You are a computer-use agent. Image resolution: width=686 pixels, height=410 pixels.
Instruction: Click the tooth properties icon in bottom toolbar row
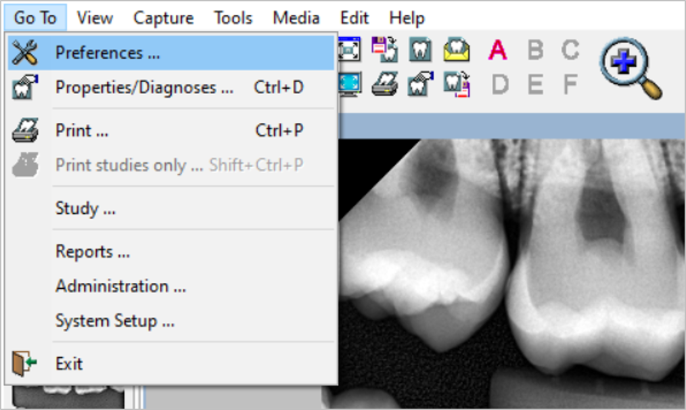pos(420,85)
